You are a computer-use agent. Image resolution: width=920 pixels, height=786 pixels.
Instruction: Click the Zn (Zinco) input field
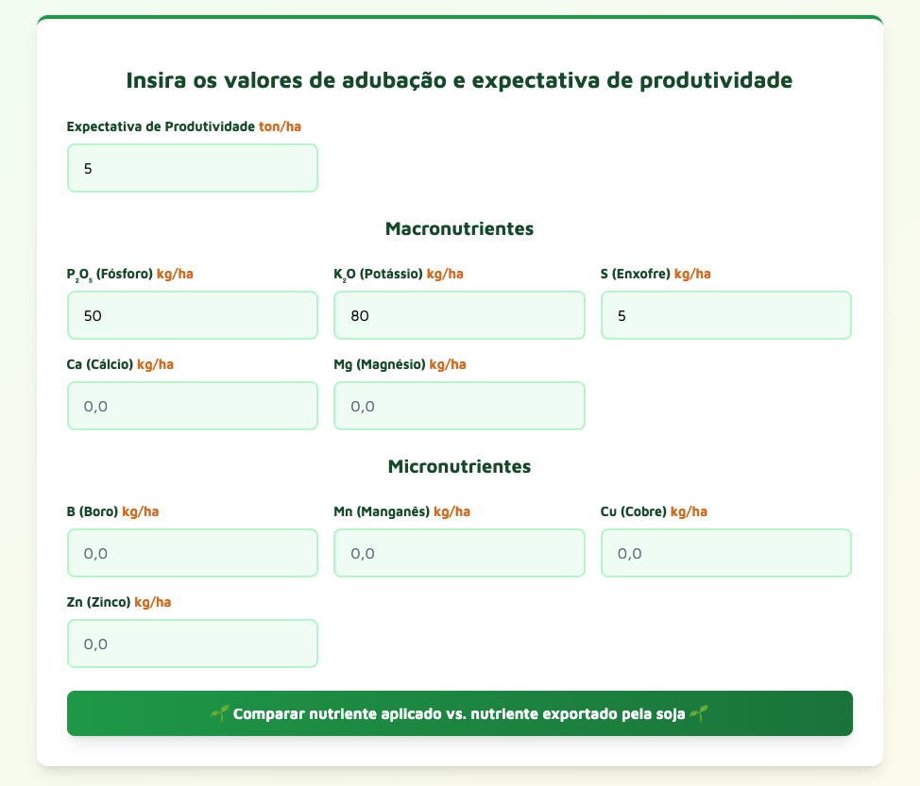(x=193, y=644)
